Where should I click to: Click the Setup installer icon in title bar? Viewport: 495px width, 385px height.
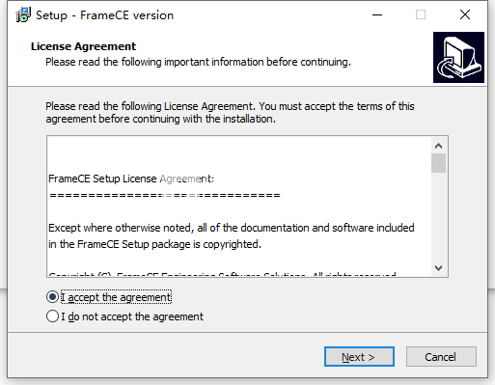23,15
